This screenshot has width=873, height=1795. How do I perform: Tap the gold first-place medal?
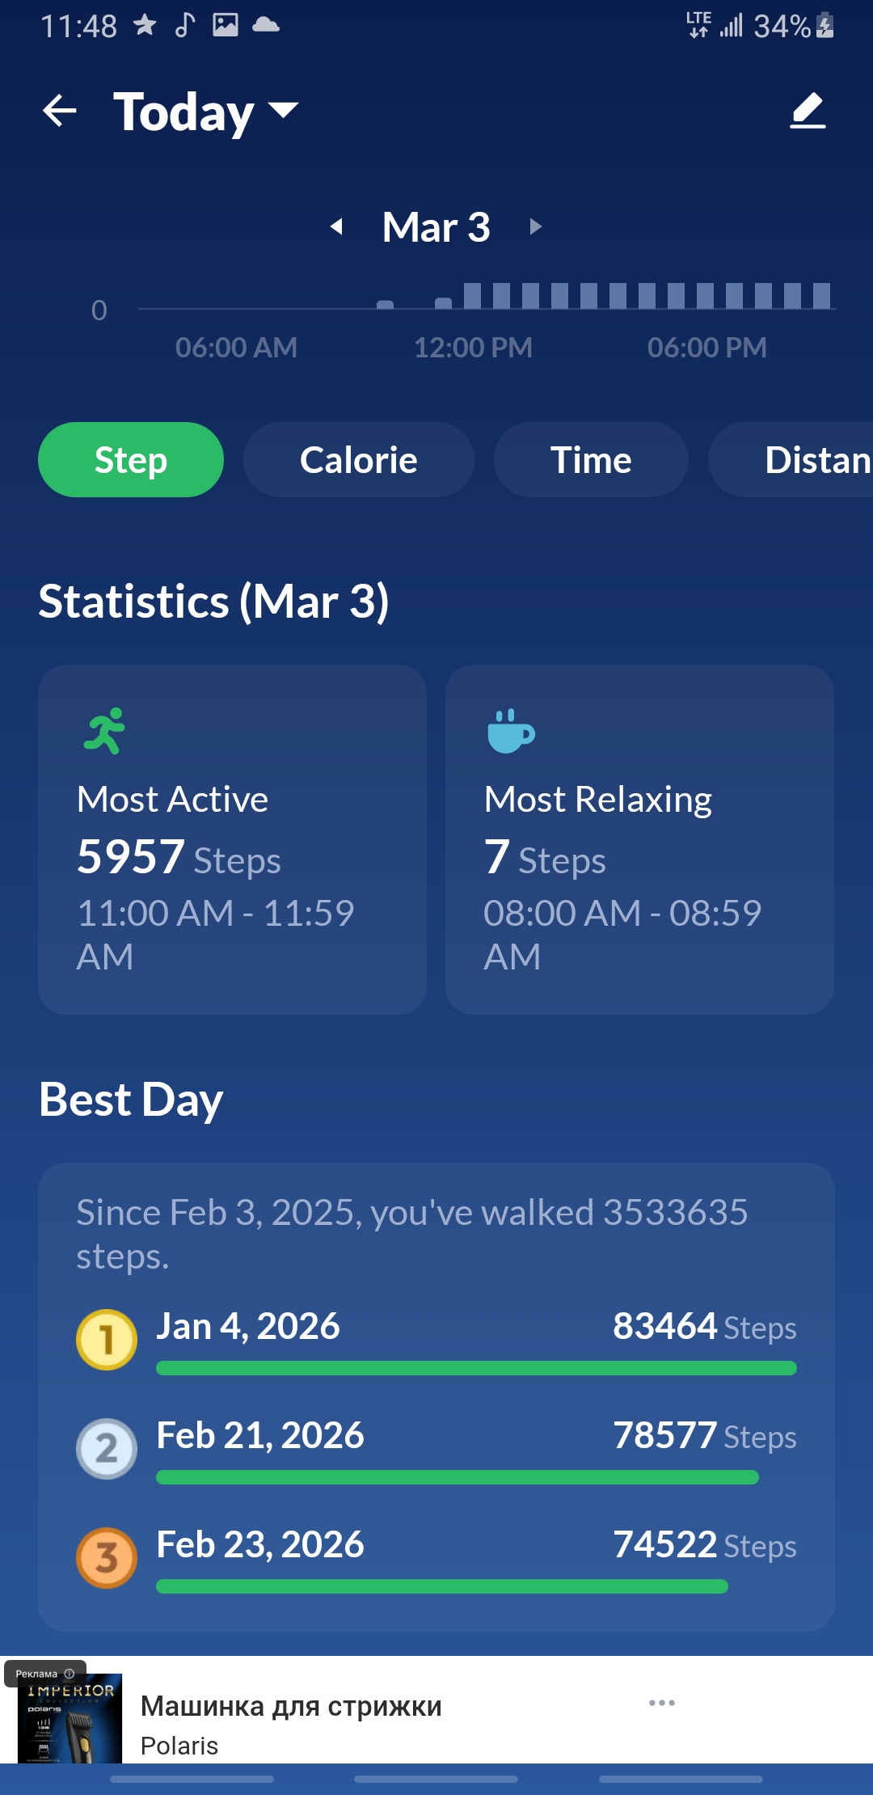pyautogui.click(x=107, y=1339)
